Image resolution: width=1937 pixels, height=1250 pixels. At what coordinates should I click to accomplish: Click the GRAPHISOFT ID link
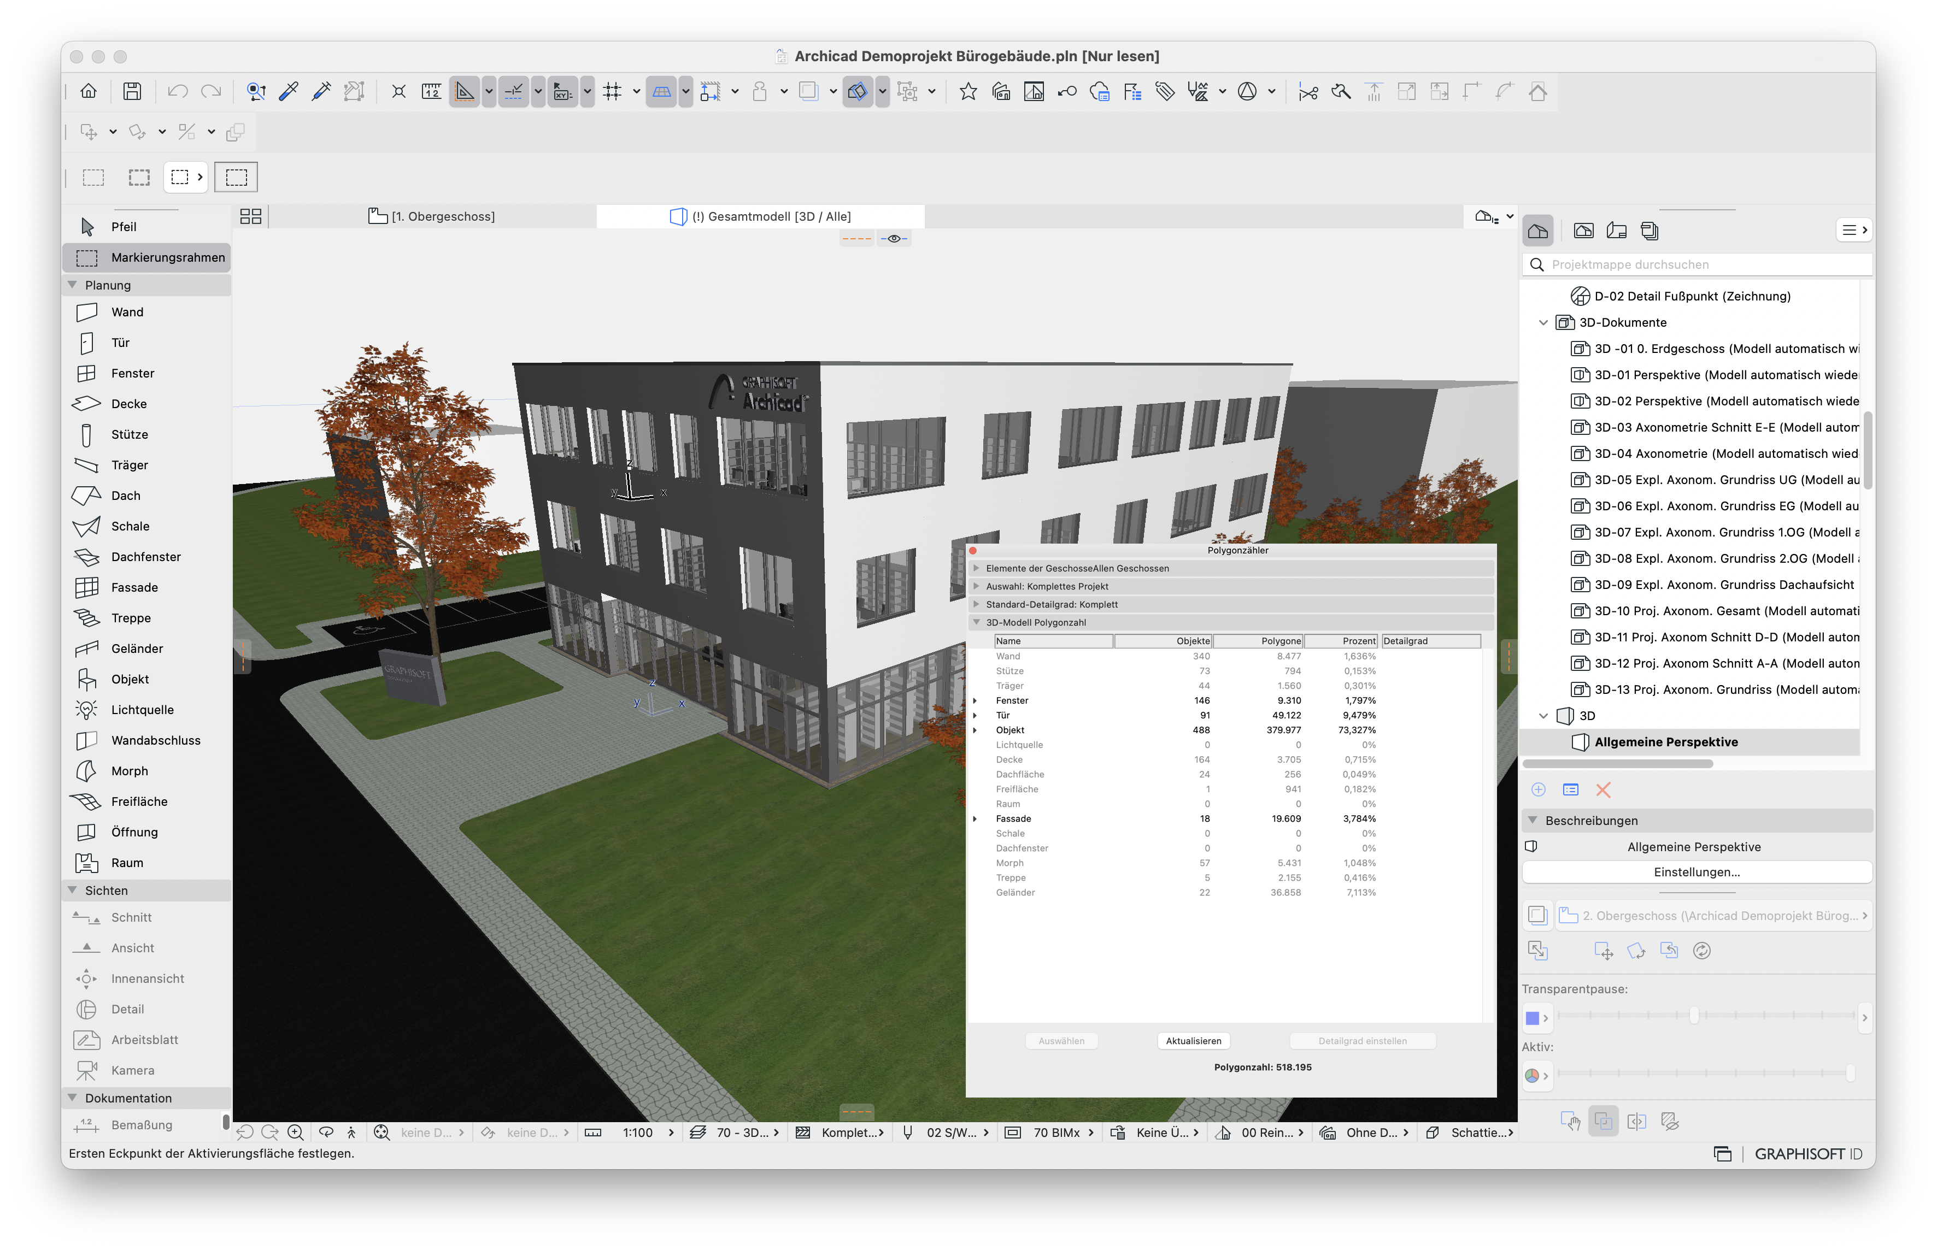point(1808,1154)
